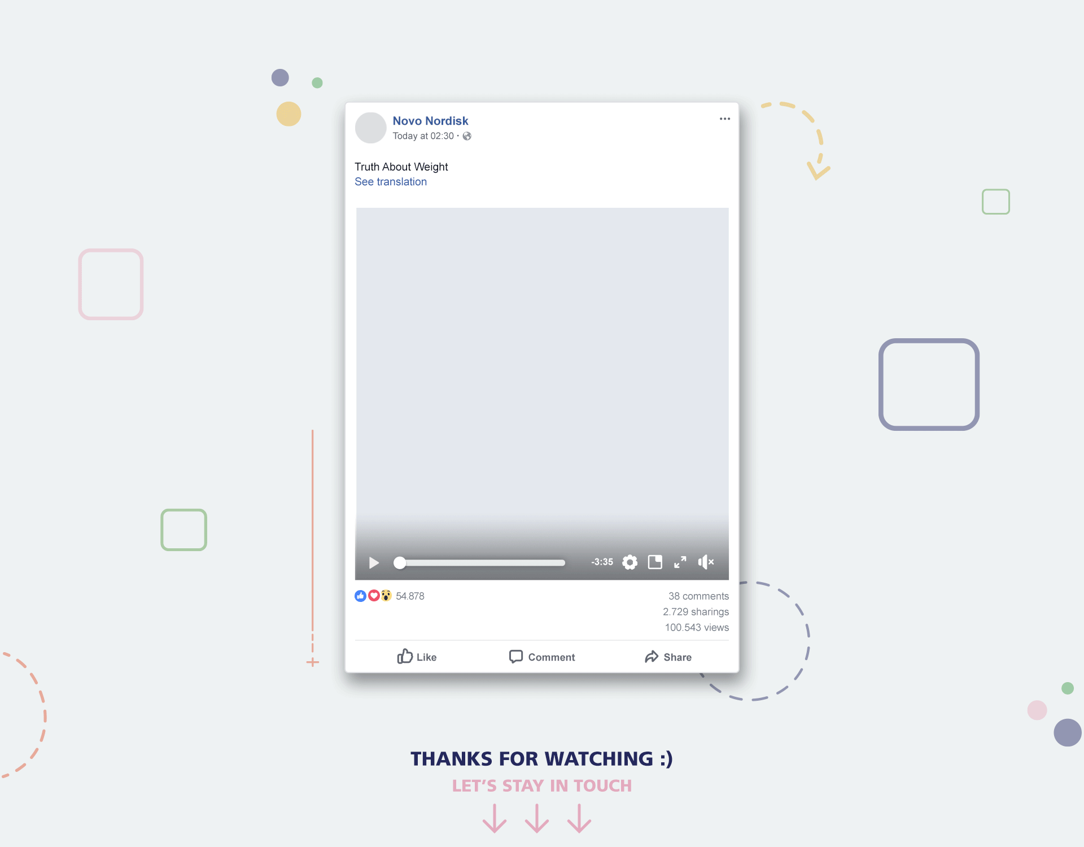Open the 54.878 reactions count
This screenshot has width=1084, height=847.
[x=410, y=596]
